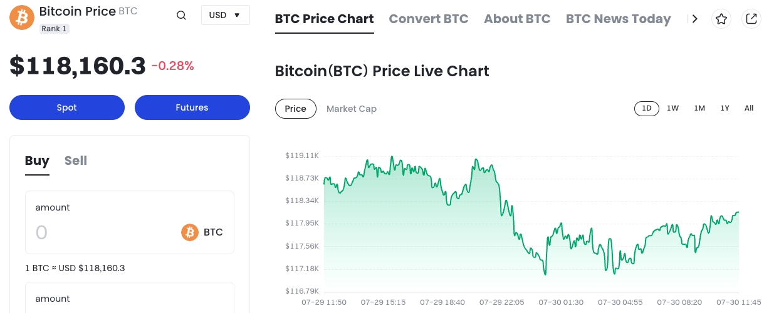774x313 pixels.
Task: Click the blue Spot button
Action: click(67, 107)
